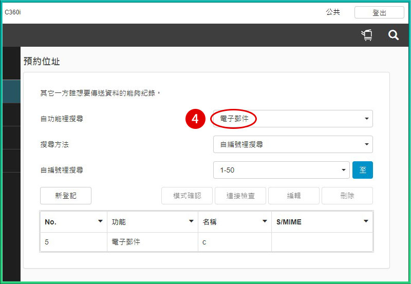411x284 pixels.
Task: Select table row number 5
Action: (x=73, y=242)
